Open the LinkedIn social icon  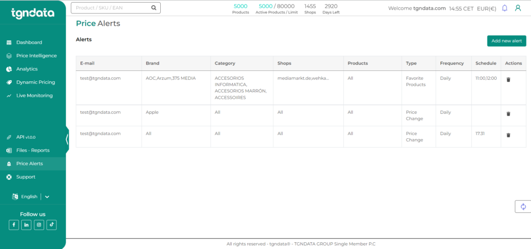pos(26,225)
